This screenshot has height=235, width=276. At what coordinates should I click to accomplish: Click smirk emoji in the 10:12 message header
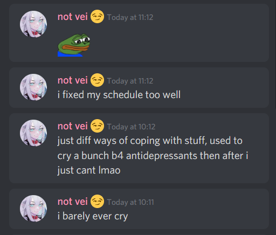click(97, 126)
